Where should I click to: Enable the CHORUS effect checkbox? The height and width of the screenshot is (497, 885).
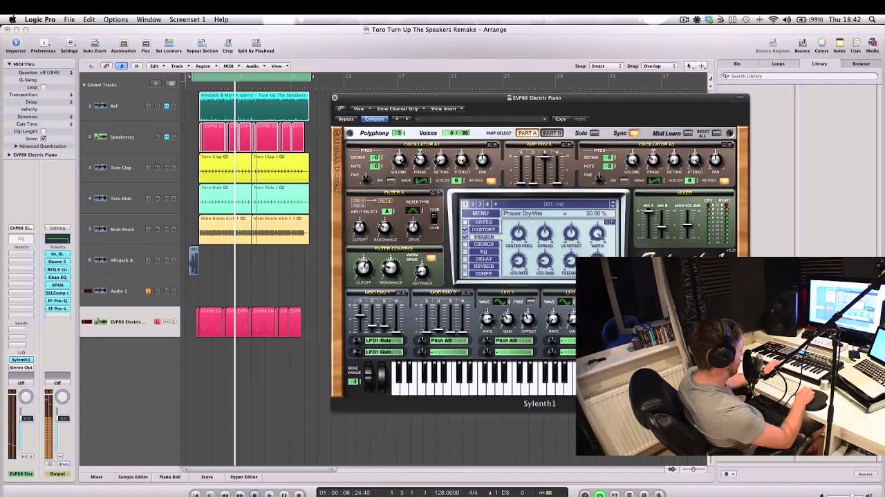click(465, 244)
